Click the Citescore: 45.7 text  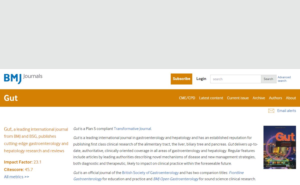[18, 169]
